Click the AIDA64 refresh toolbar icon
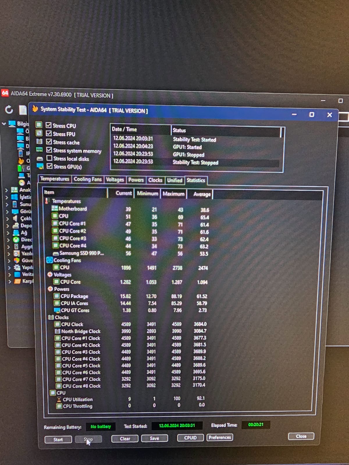This screenshot has height=465, width=349. [x=9, y=110]
